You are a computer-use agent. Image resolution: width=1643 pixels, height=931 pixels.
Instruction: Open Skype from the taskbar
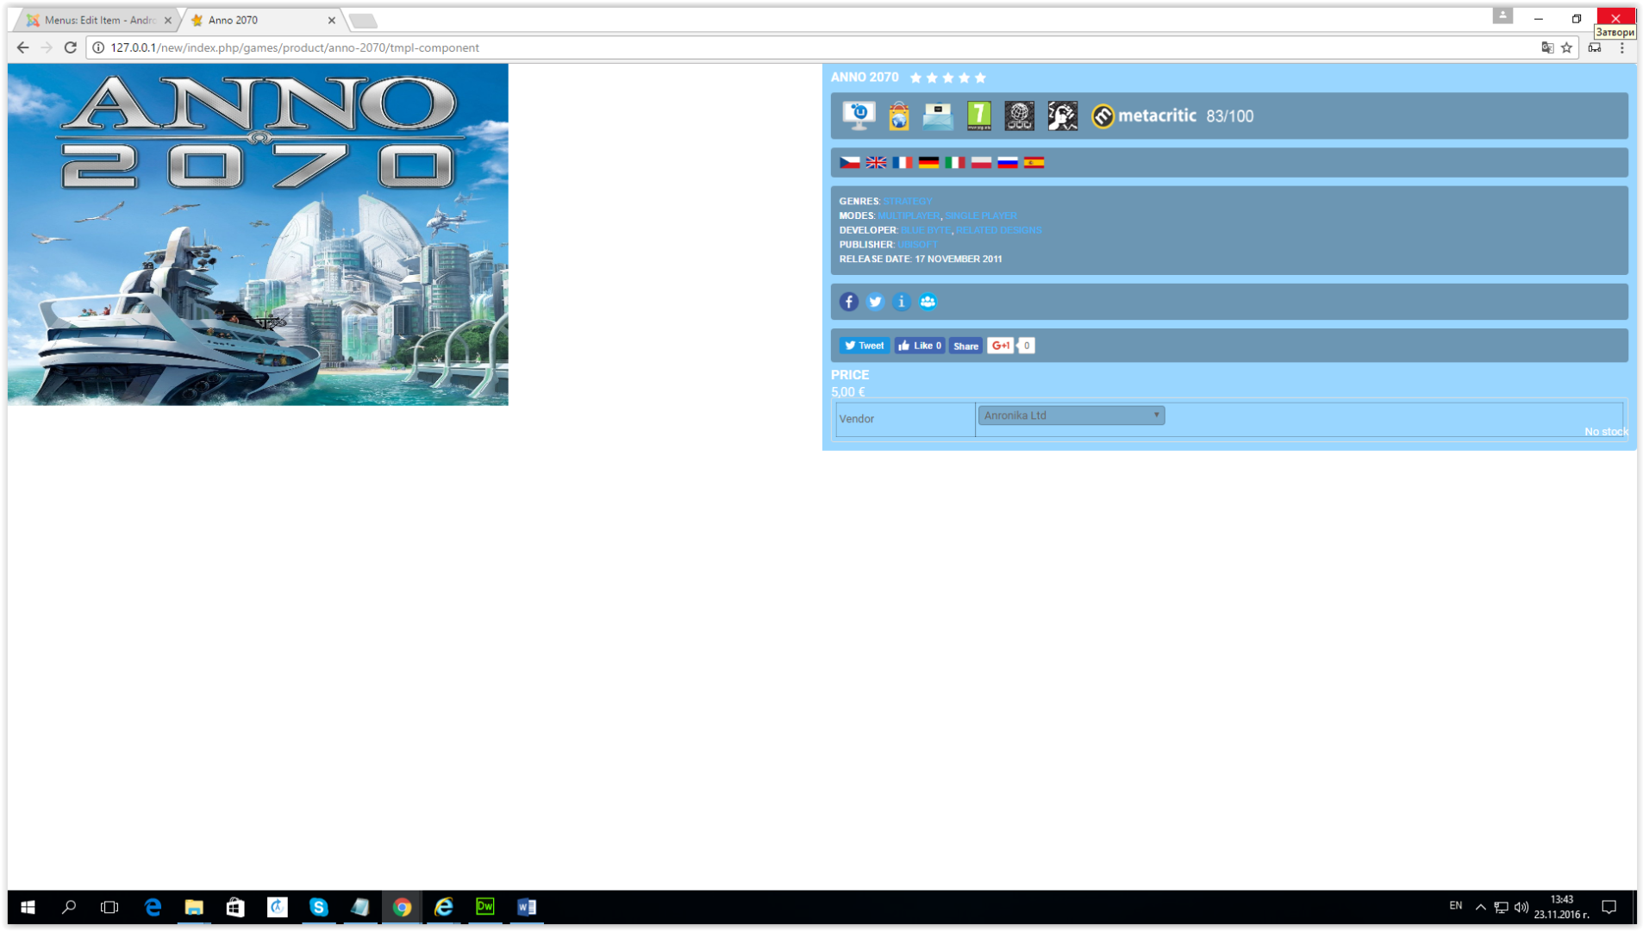pos(318,907)
